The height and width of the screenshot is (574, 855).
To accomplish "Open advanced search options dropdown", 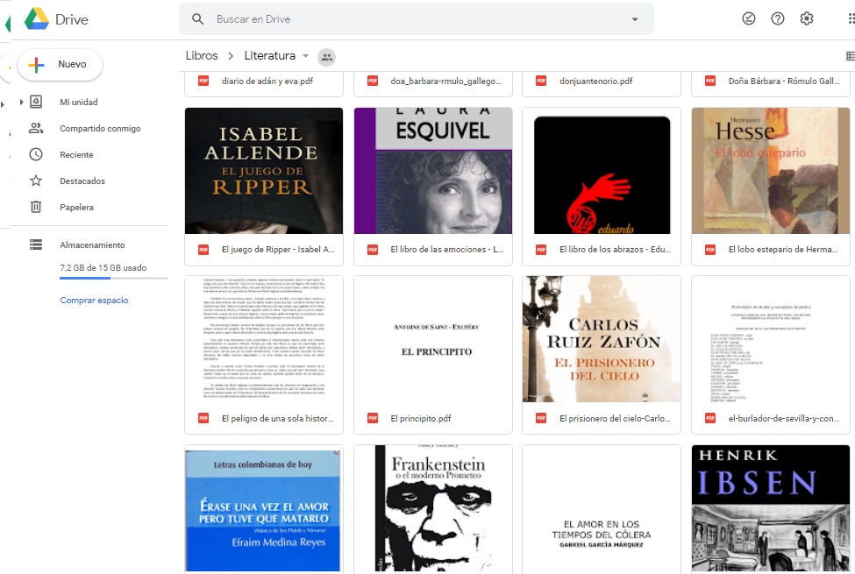I will 636,18.
